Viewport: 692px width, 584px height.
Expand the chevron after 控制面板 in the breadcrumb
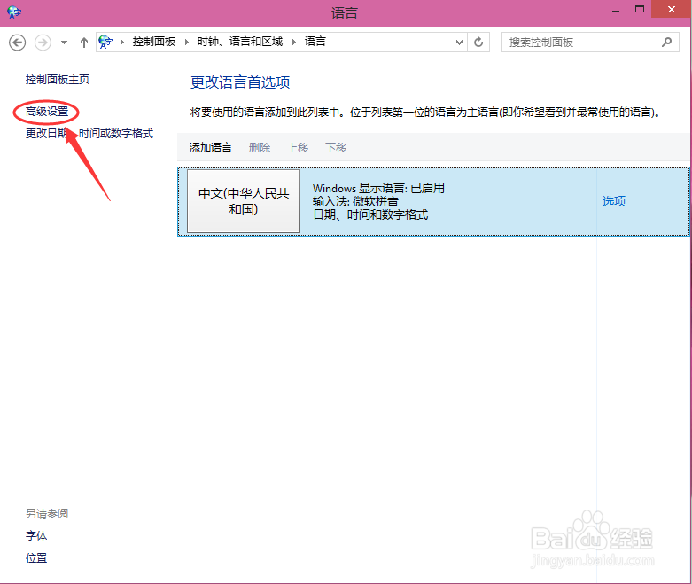coord(187,42)
